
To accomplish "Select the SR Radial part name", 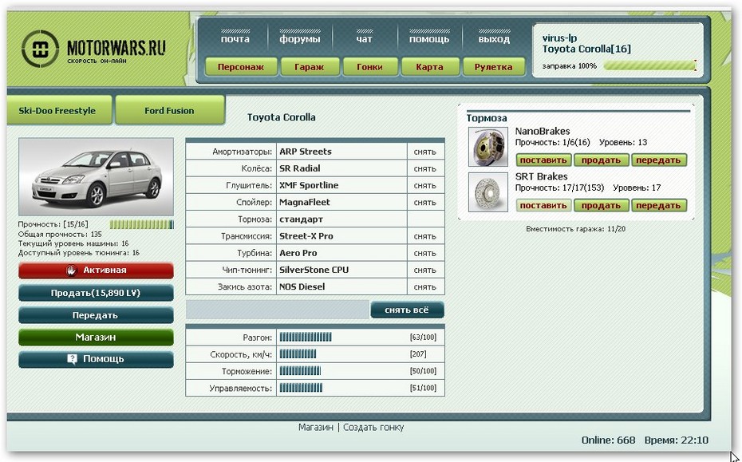I will point(299,168).
